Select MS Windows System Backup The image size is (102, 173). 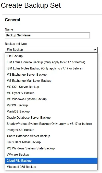pyautogui.click(x=51, y=99)
